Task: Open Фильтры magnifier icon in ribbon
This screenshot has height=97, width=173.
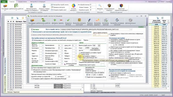Action: pyautogui.click(x=100, y=6)
